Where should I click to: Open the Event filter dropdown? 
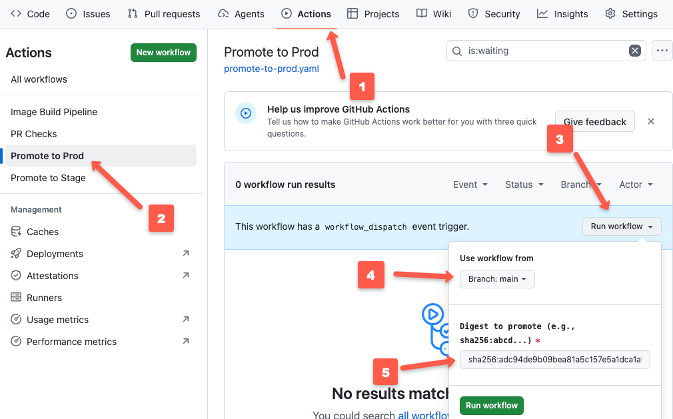click(x=470, y=185)
